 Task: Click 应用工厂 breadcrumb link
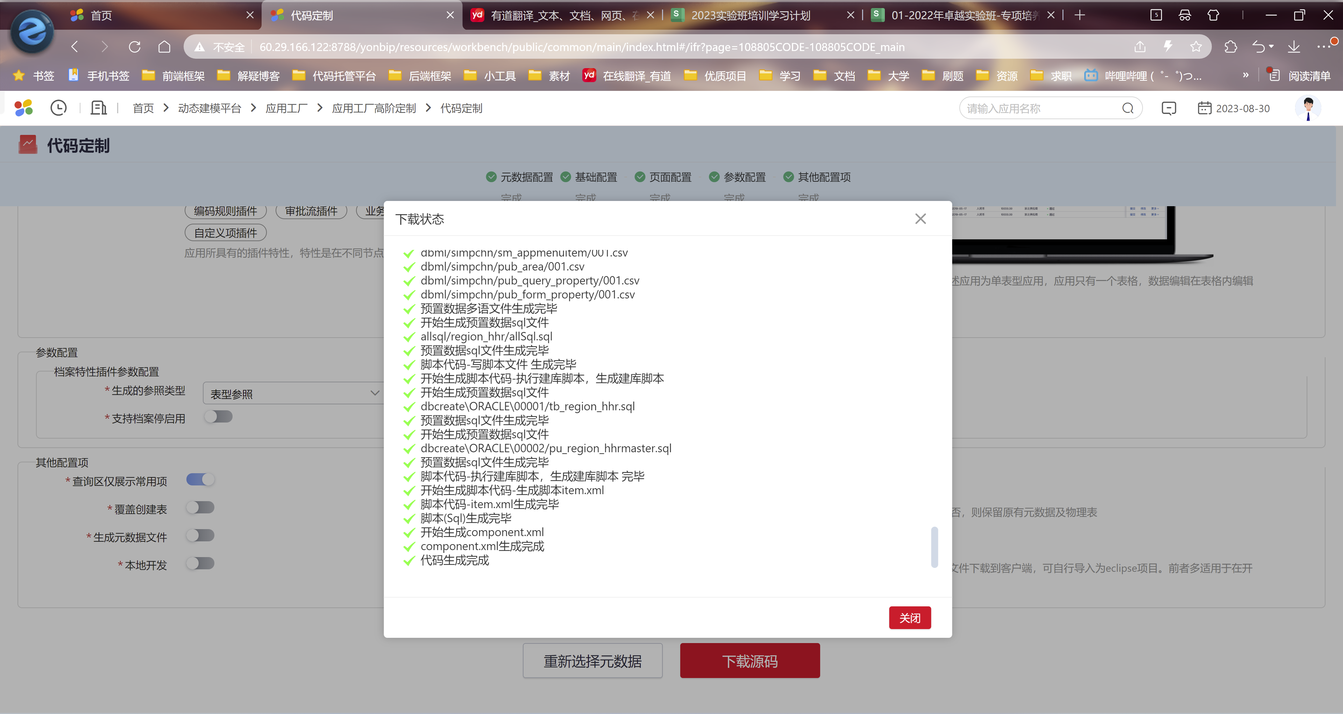286,108
